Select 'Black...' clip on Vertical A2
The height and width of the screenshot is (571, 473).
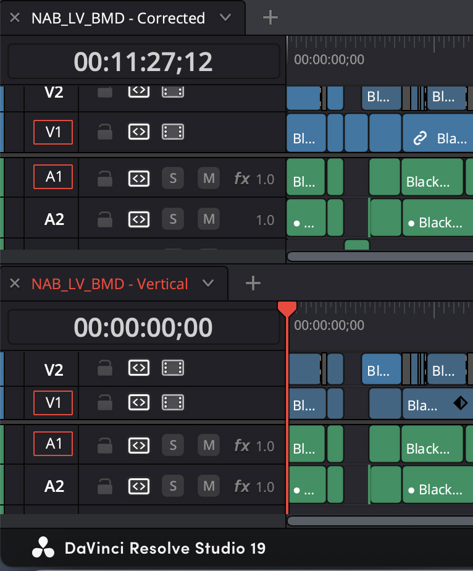(x=438, y=484)
